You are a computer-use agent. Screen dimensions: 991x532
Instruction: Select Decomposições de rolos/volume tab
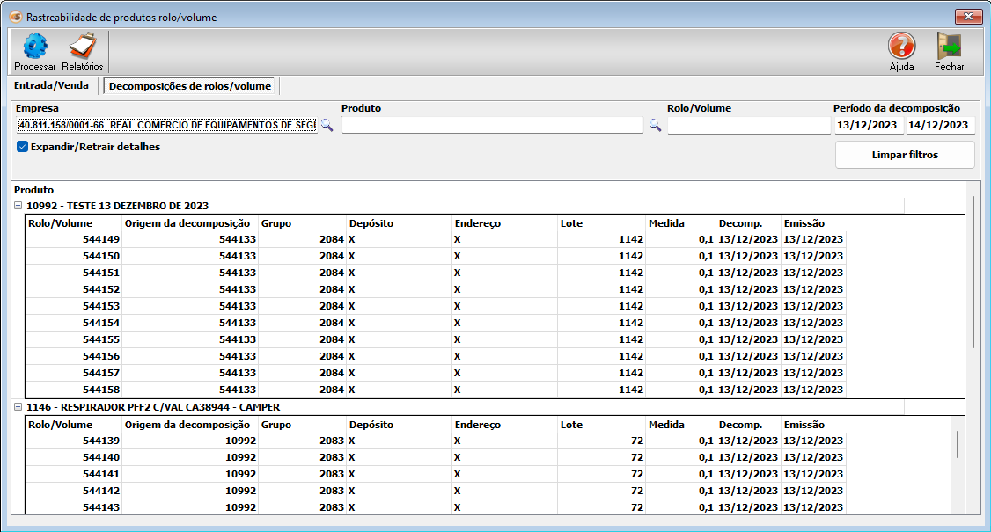pos(189,86)
